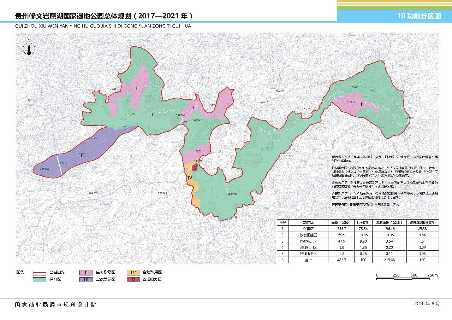Click the table cell with value 69.9
Screen dimensions: 452x320
point(341,235)
